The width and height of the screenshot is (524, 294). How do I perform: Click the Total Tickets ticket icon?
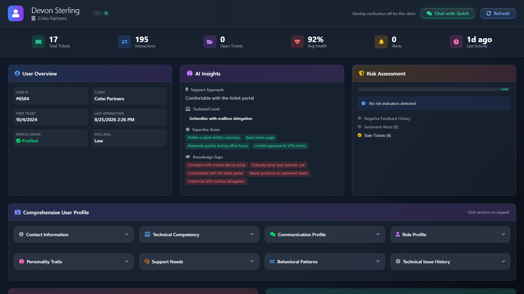click(38, 42)
